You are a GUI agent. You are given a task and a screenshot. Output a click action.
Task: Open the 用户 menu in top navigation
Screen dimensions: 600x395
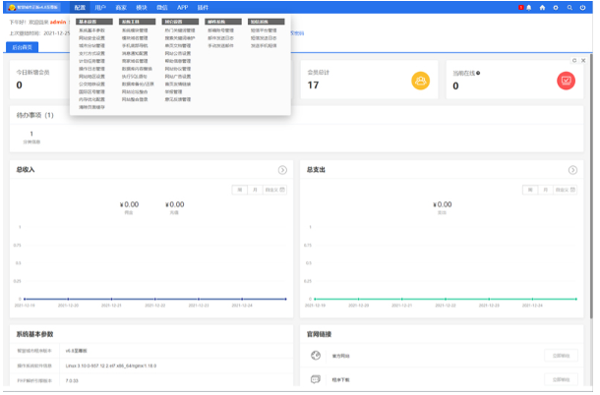[x=100, y=7]
